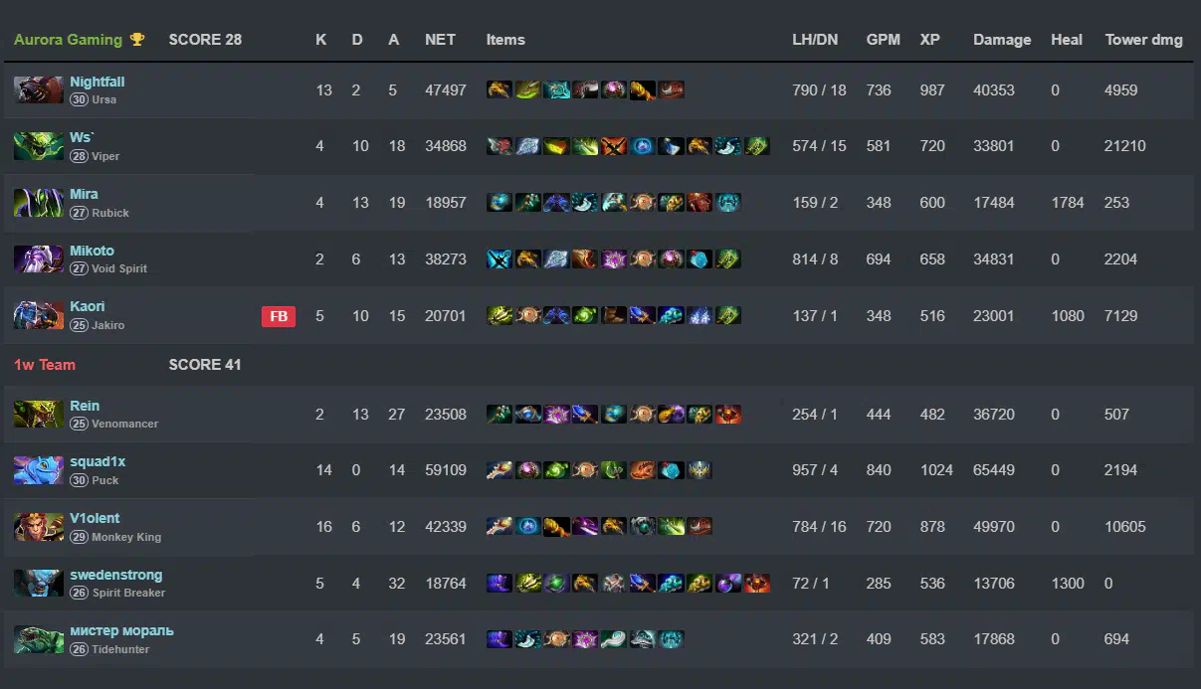Open squad1x's player profile

click(x=98, y=462)
